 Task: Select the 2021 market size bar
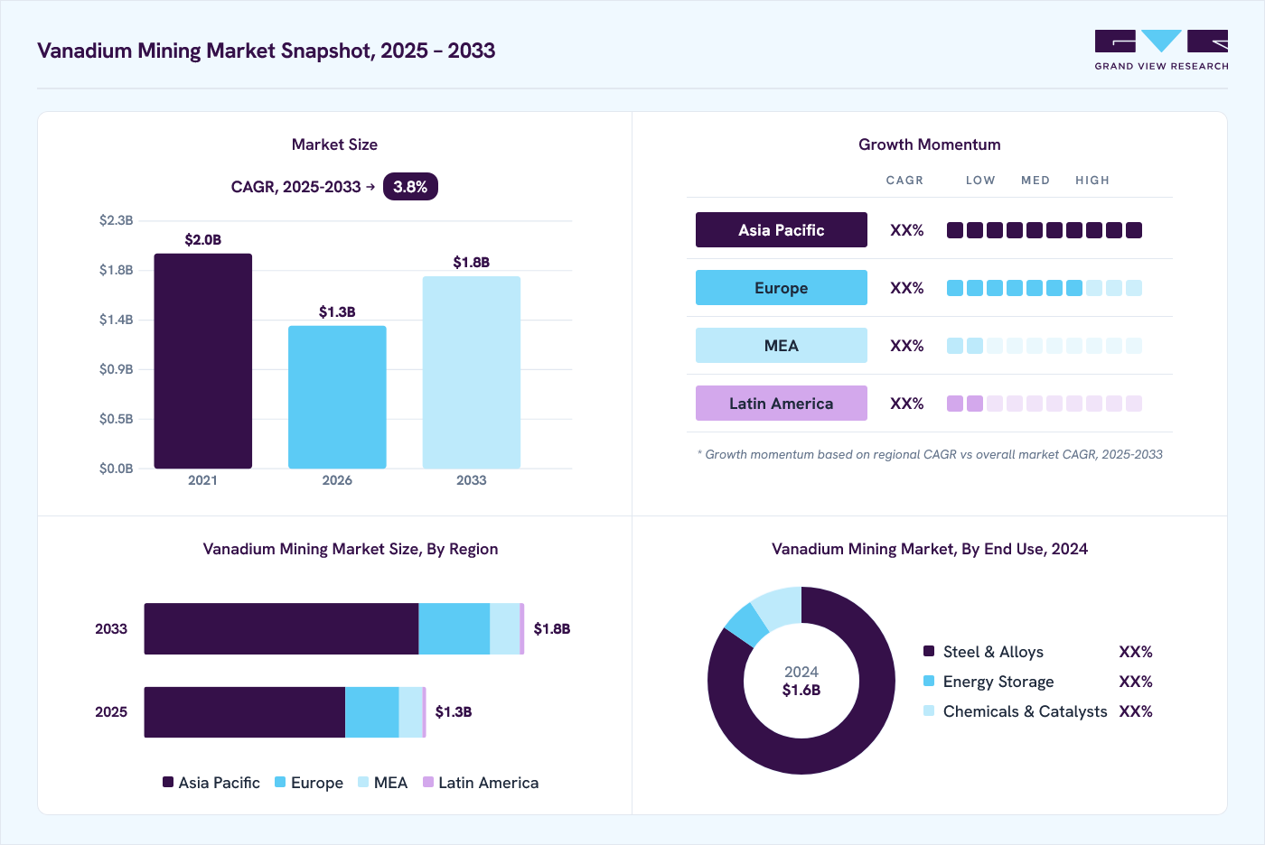click(203, 361)
